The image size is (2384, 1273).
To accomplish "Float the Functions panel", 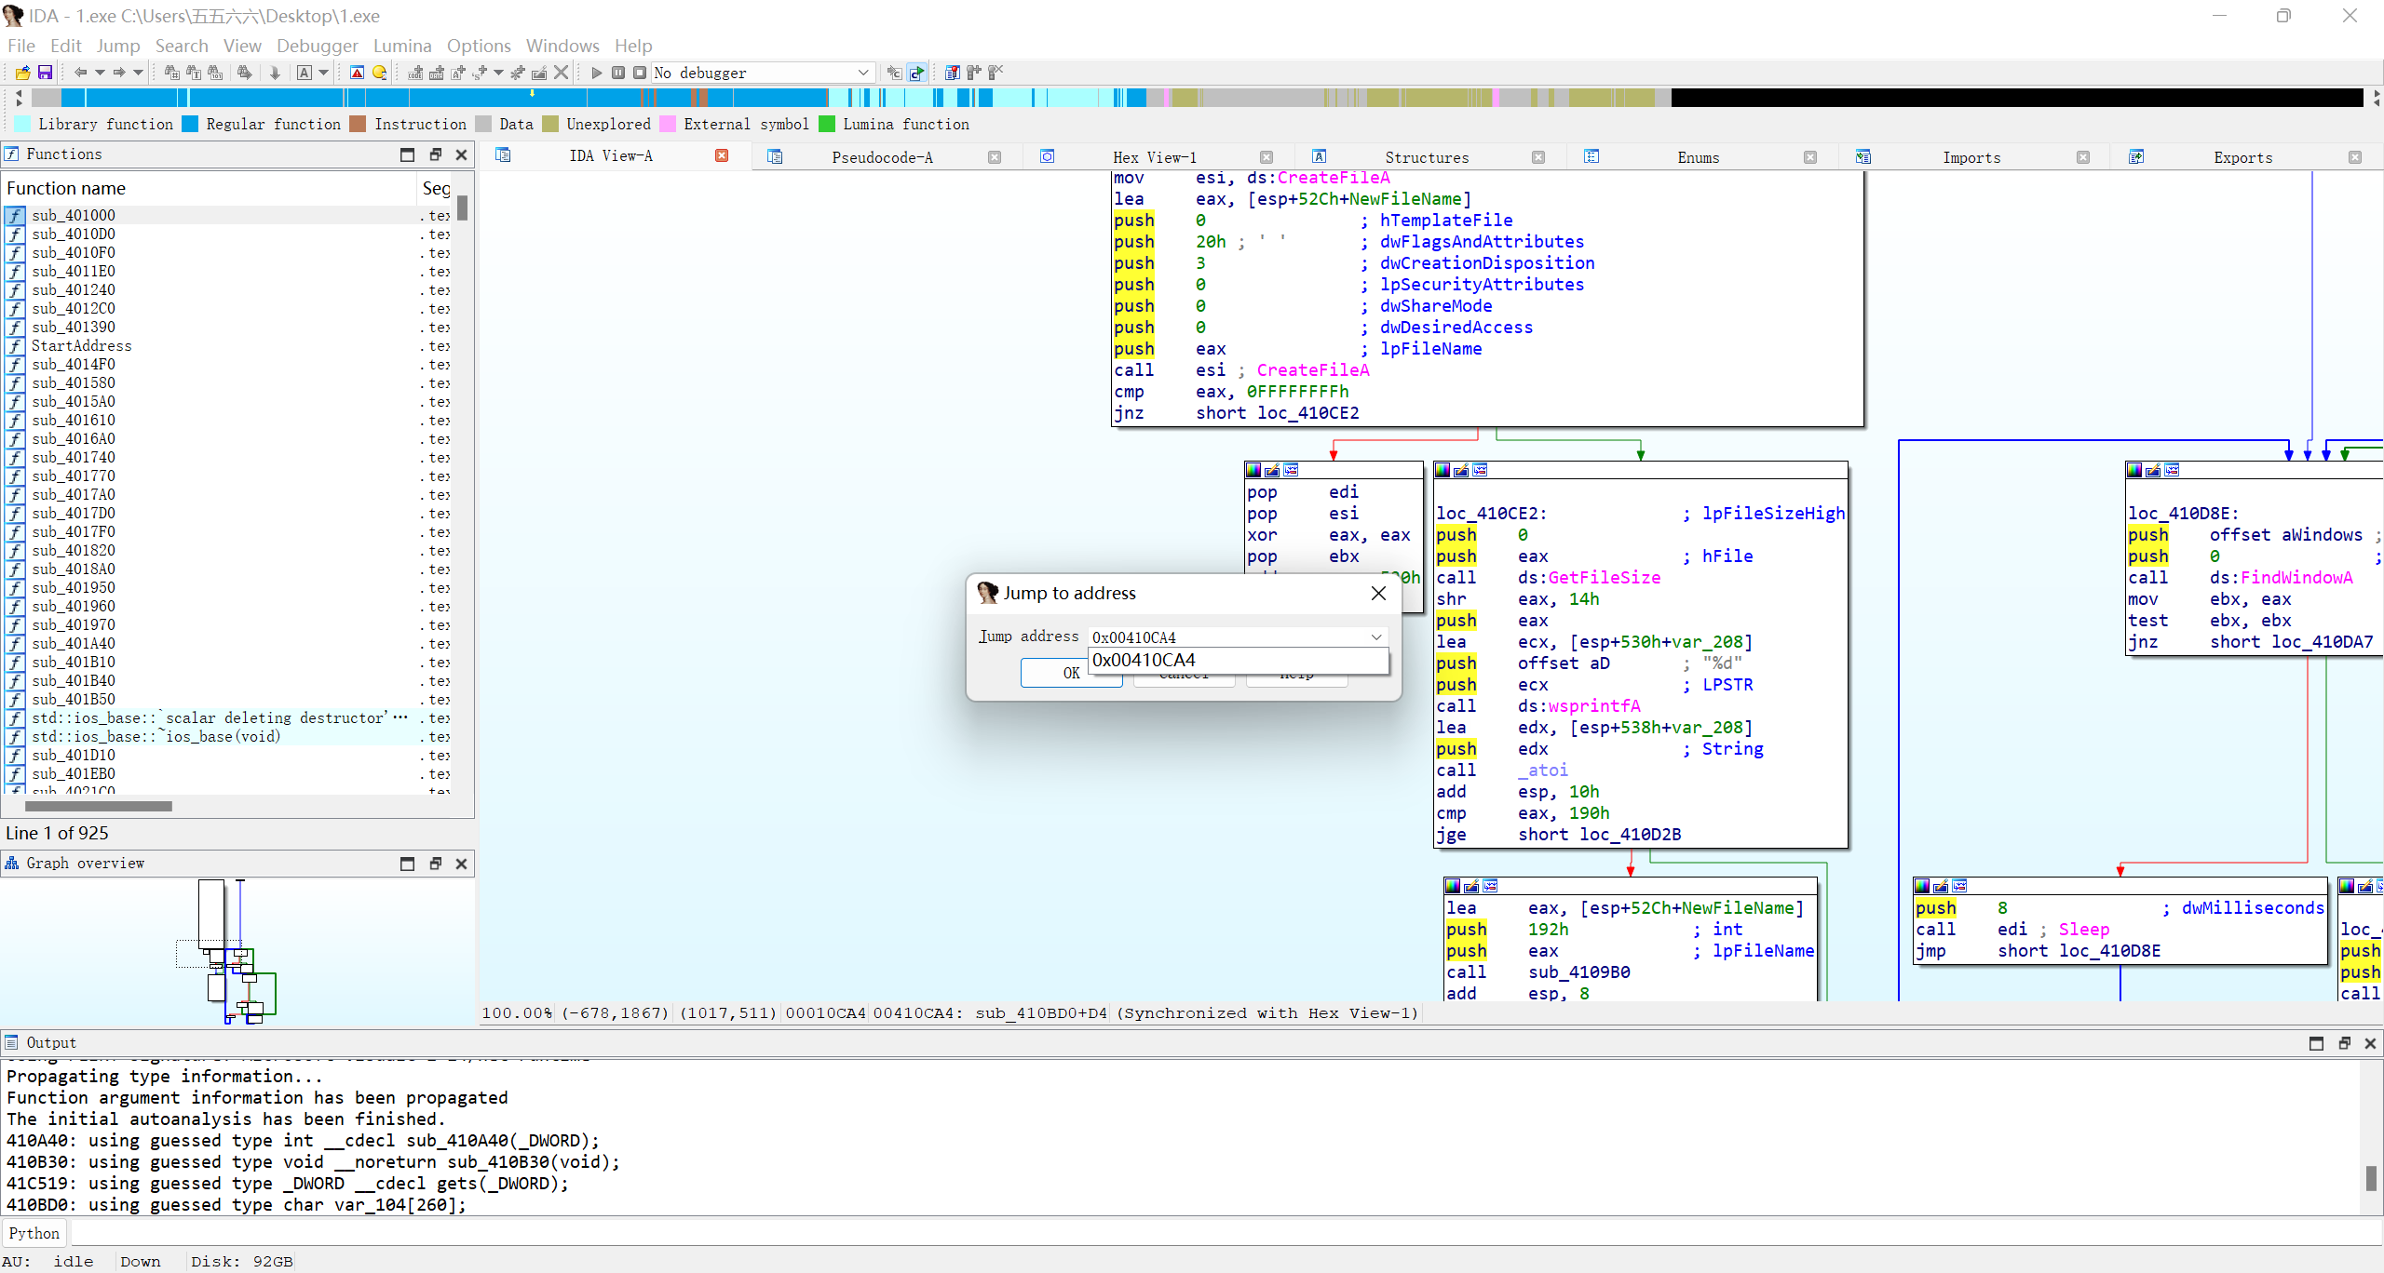I will pos(435,154).
